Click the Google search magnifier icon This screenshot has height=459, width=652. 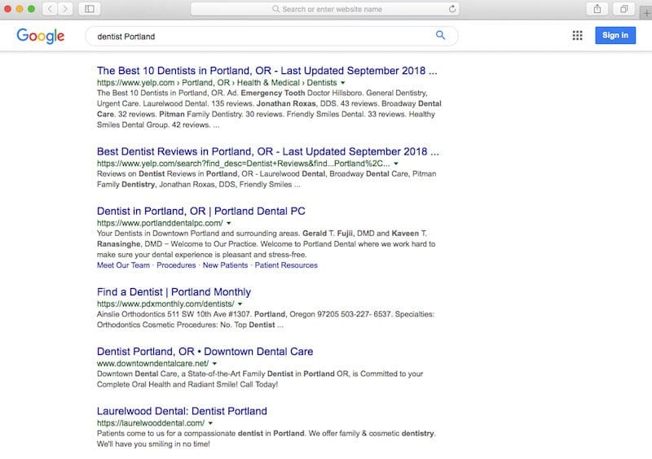tap(441, 36)
